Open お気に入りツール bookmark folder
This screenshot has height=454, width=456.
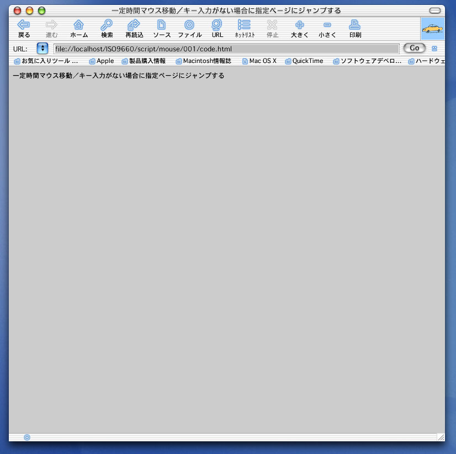click(46, 61)
